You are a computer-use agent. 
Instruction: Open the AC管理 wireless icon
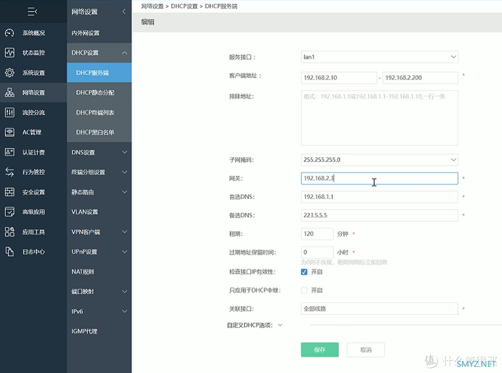tap(10, 132)
